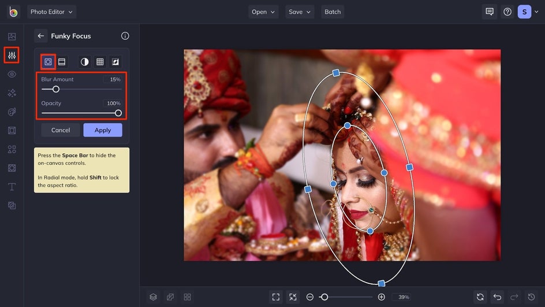Open the Photo Editor mode dropdown

tap(51, 12)
